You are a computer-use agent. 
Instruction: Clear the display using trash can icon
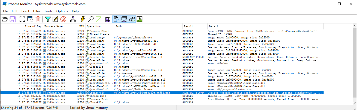(38, 19)
